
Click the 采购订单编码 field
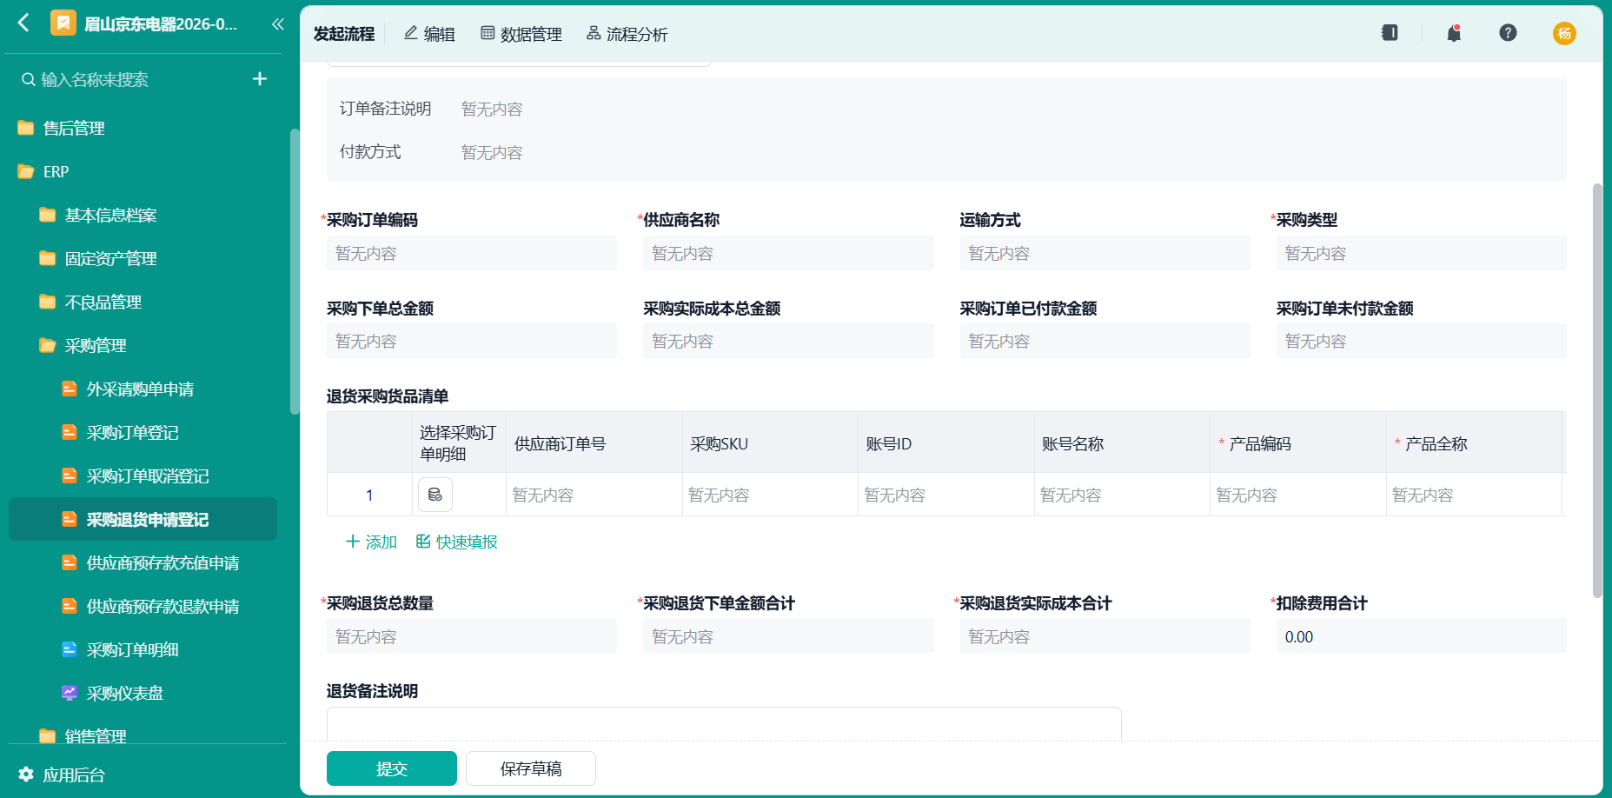[x=472, y=253]
